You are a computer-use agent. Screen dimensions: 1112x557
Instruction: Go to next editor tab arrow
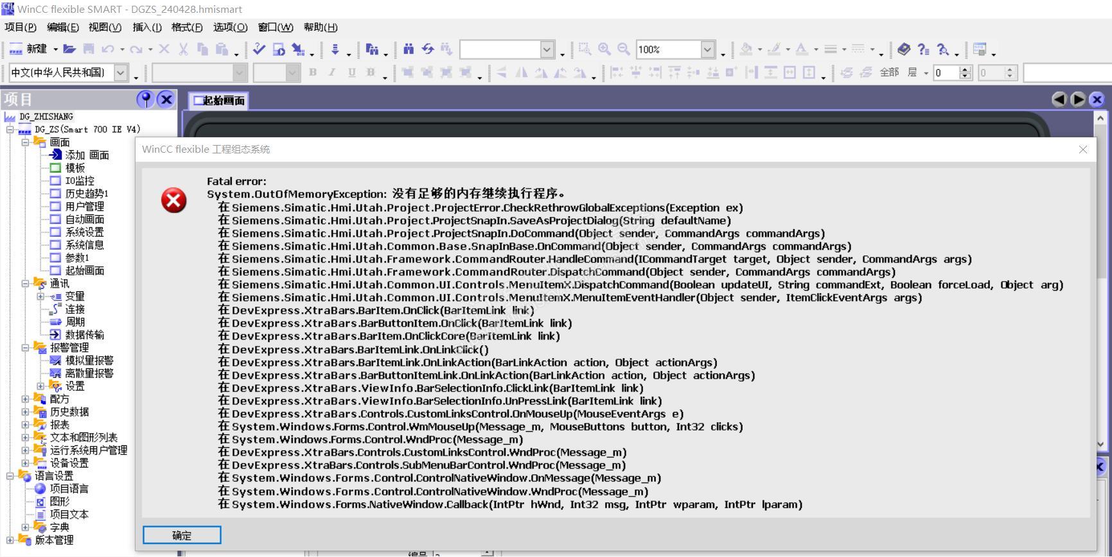pyautogui.click(x=1078, y=99)
